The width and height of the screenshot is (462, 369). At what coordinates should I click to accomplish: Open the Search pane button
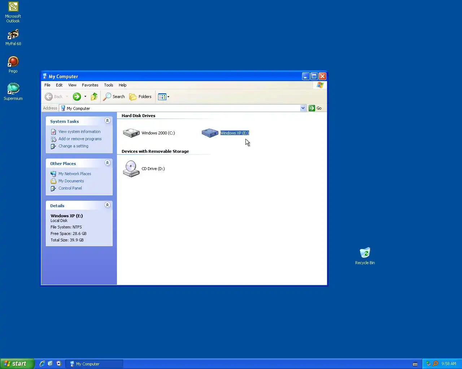click(114, 97)
